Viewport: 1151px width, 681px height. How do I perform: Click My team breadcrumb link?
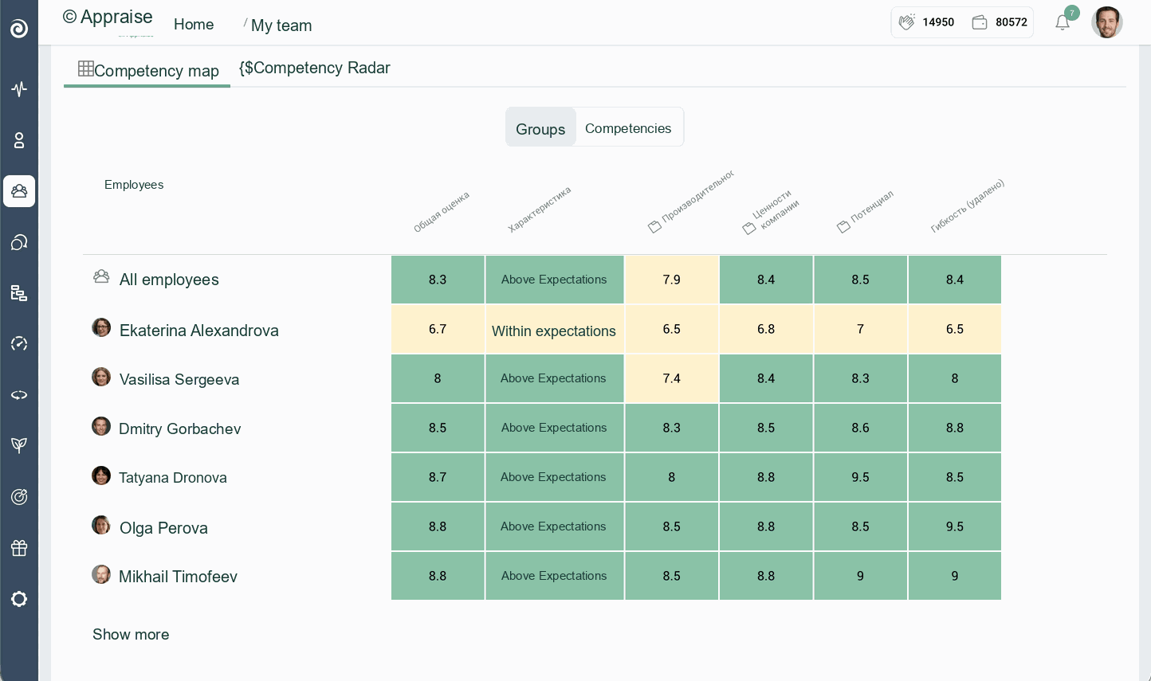tap(281, 25)
